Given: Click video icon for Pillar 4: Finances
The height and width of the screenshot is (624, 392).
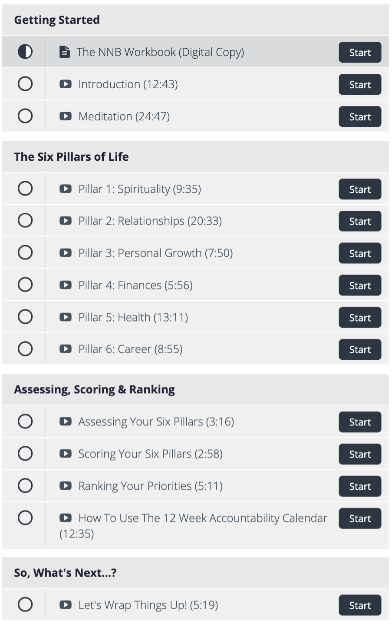Looking at the screenshot, I should click(x=66, y=285).
